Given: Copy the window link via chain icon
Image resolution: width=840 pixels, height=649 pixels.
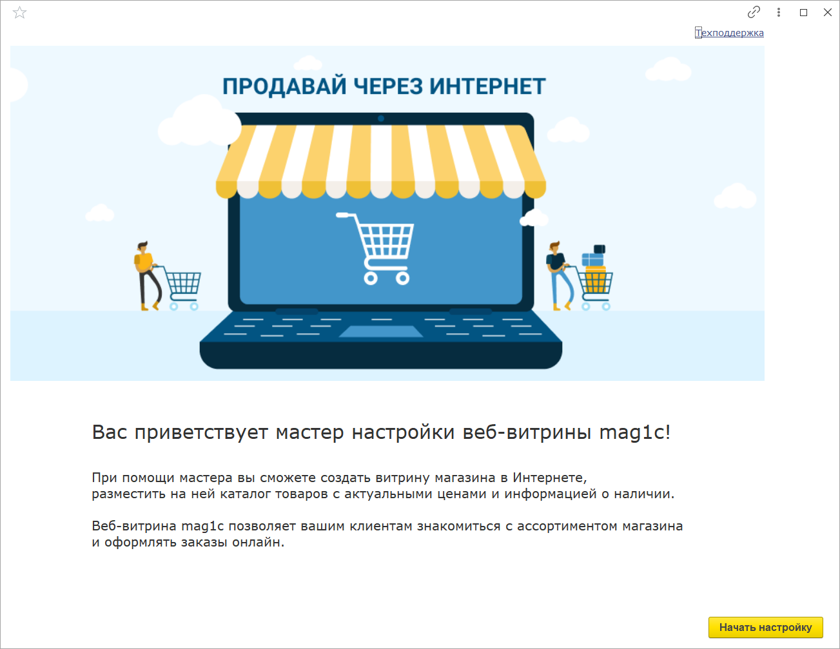Looking at the screenshot, I should [x=754, y=12].
